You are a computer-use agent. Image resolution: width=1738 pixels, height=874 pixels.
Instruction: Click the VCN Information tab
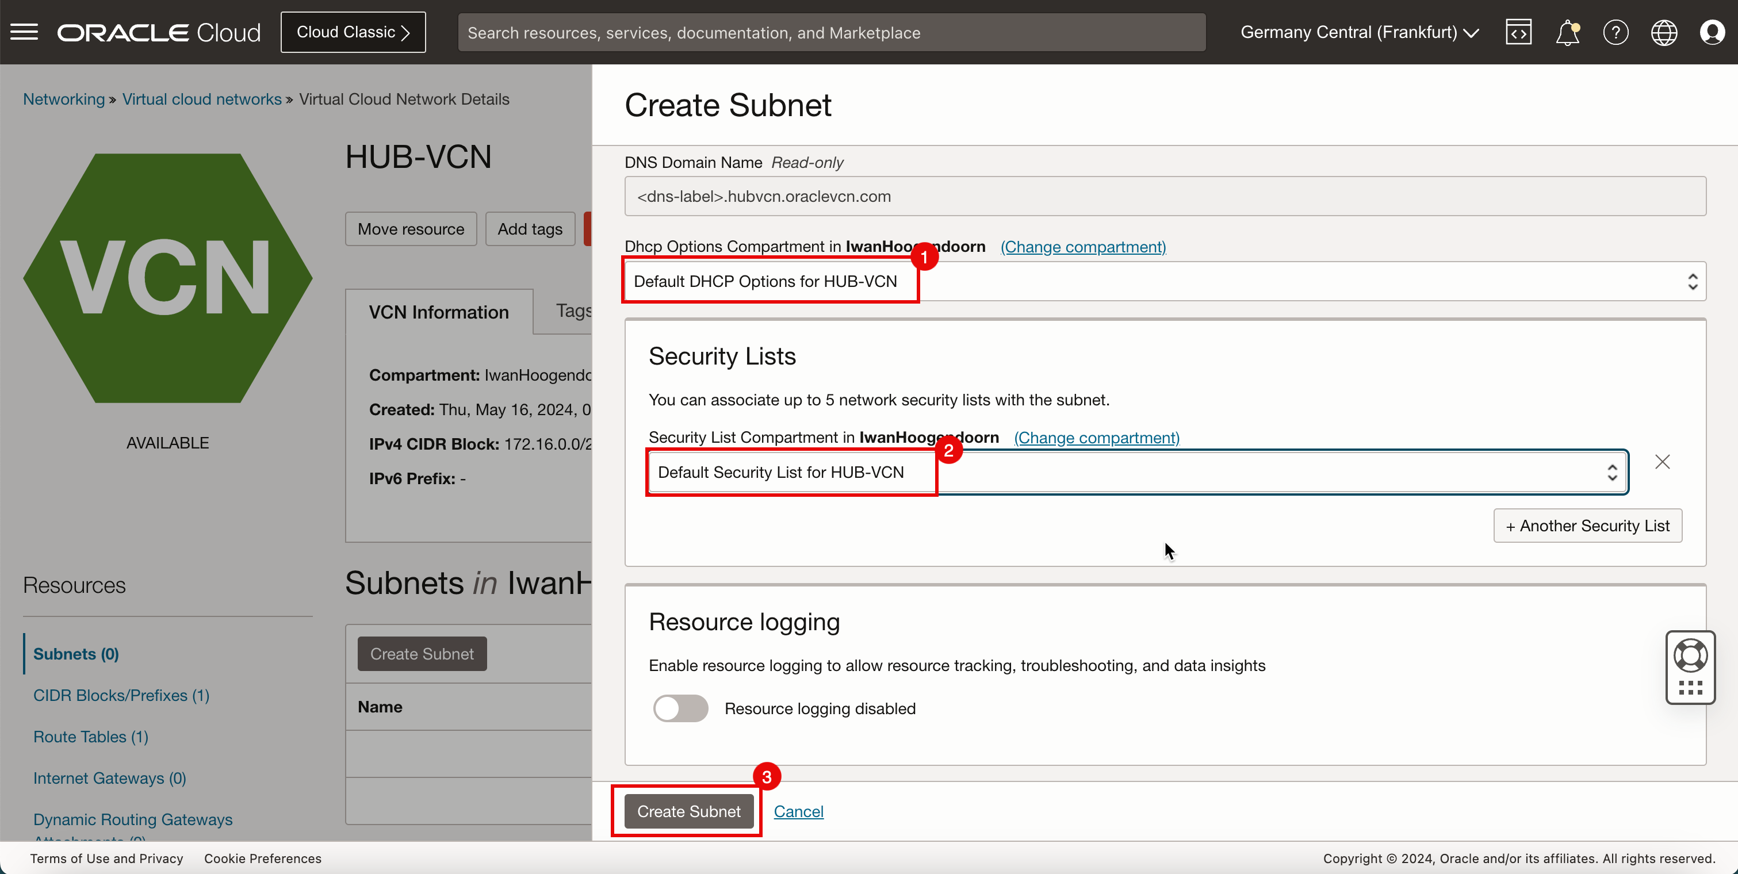(439, 311)
